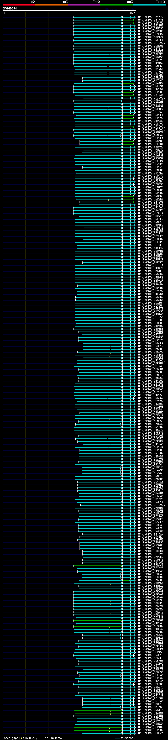Select the UniRef100_P42653 label
Image resolution: width=168 pixels, height=740 pixels.
151,395
